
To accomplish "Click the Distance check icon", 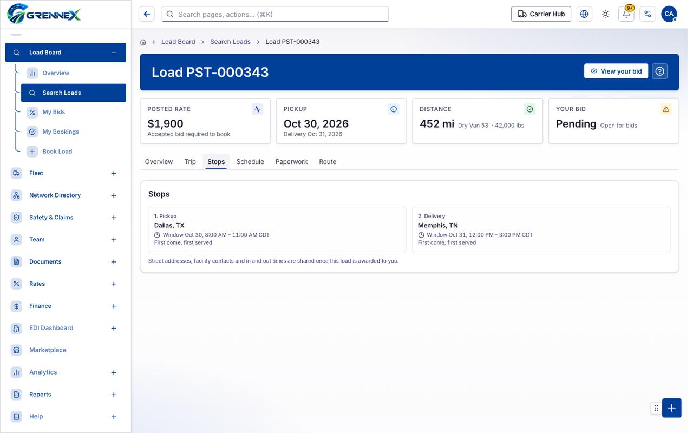I will (530, 109).
